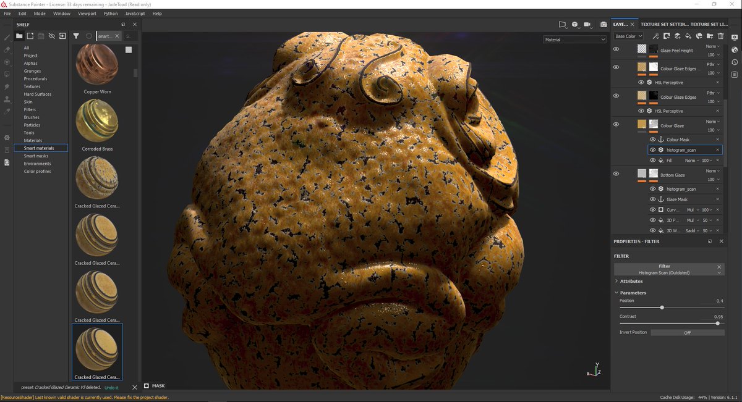Image resolution: width=742 pixels, height=402 pixels.
Task: Select the Projection tool
Action: tap(7, 62)
